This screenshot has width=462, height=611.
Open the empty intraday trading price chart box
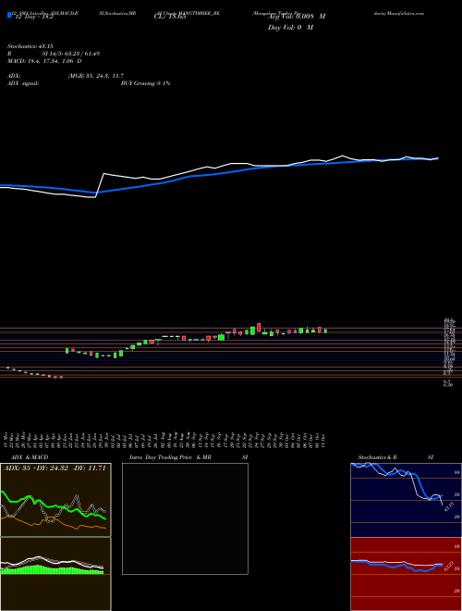[x=185, y=518]
